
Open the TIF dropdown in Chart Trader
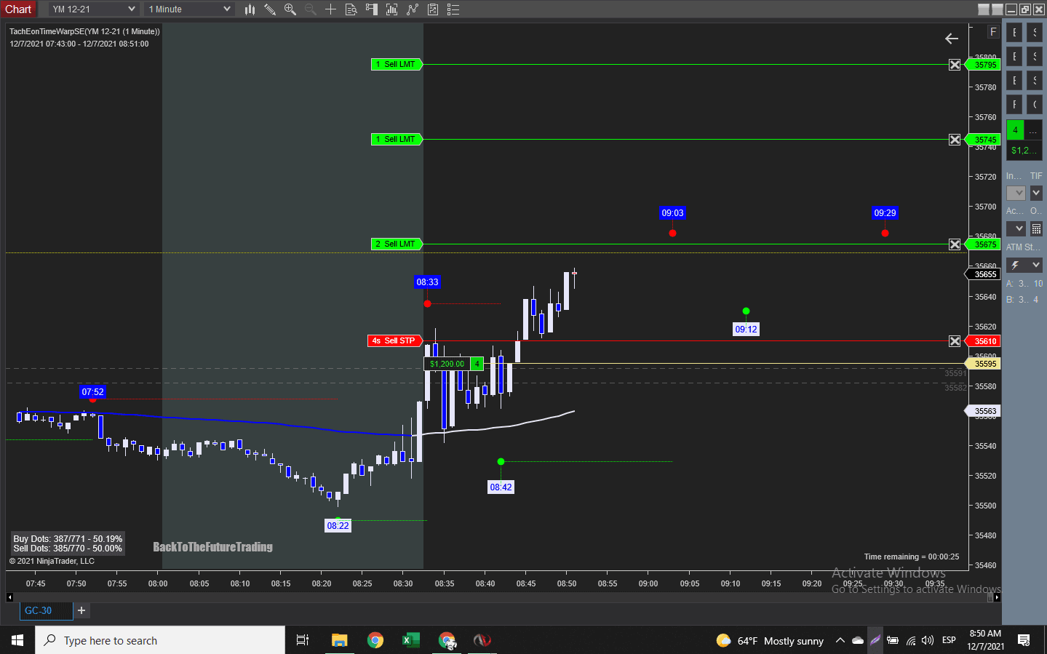click(x=1036, y=193)
